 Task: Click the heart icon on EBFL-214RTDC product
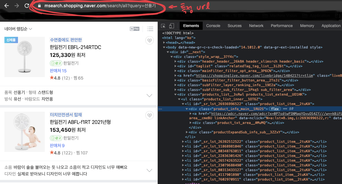[x=149, y=40]
